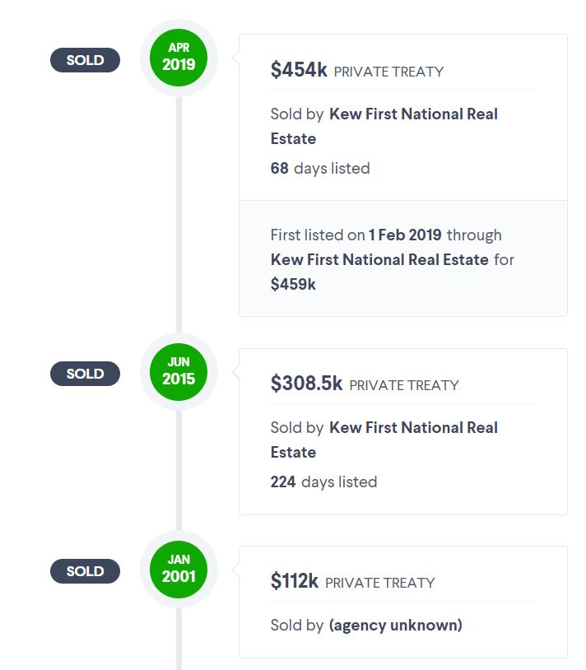Click Kew First National link in first-listed note

tap(379, 259)
